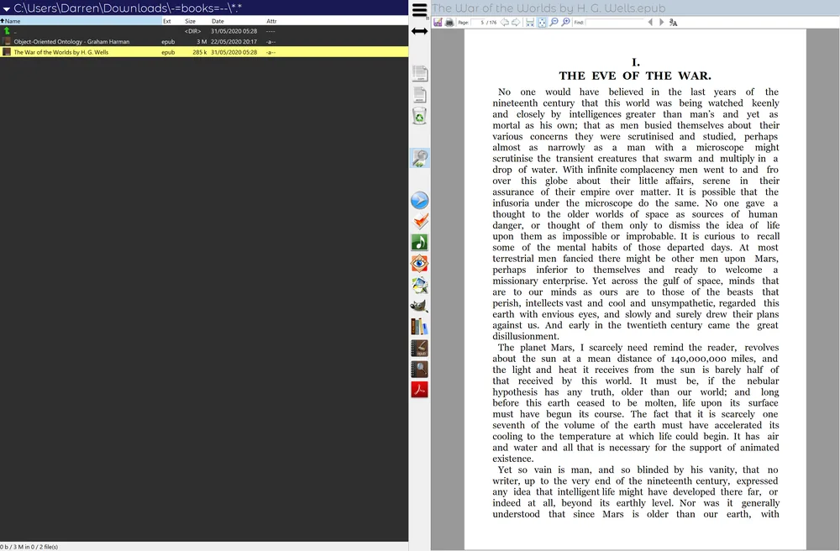Launch the red Adobe PDF reader icon
The width and height of the screenshot is (840, 551).
coord(419,390)
